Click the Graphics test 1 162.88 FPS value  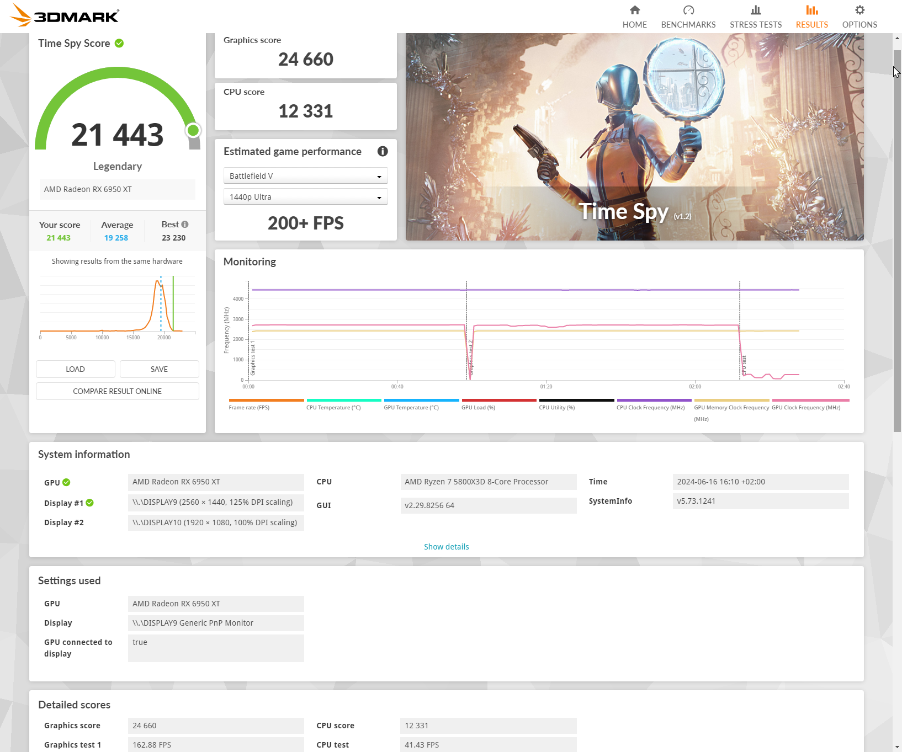216,745
